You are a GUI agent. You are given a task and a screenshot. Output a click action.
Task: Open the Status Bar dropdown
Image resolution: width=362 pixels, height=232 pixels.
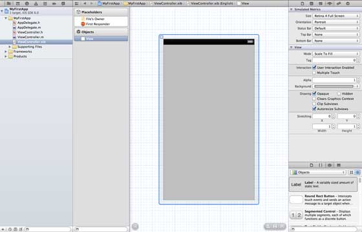[x=336, y=28]
